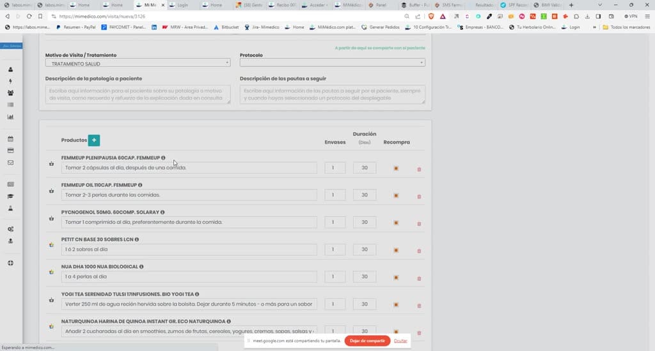Delete FEMMEUP PLENIPAUSIA product with trash icon
Image resolution: width=655 pixels, height=351 pixels.
click(x=419, y=169)
